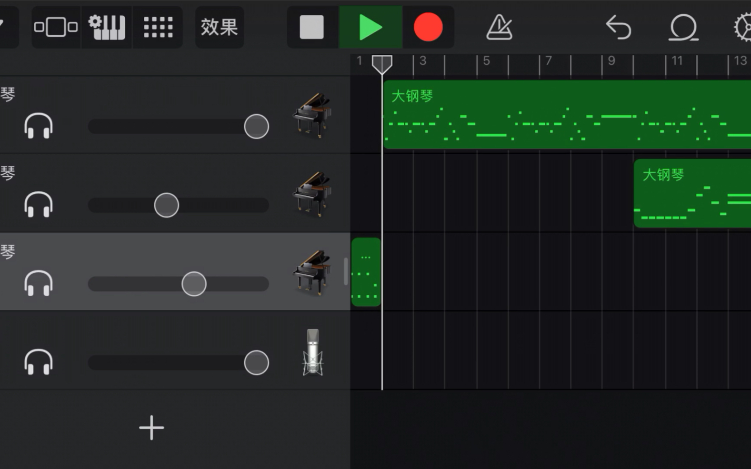
Task: Add a new track with plus button
Action: [x=151, y=428]
